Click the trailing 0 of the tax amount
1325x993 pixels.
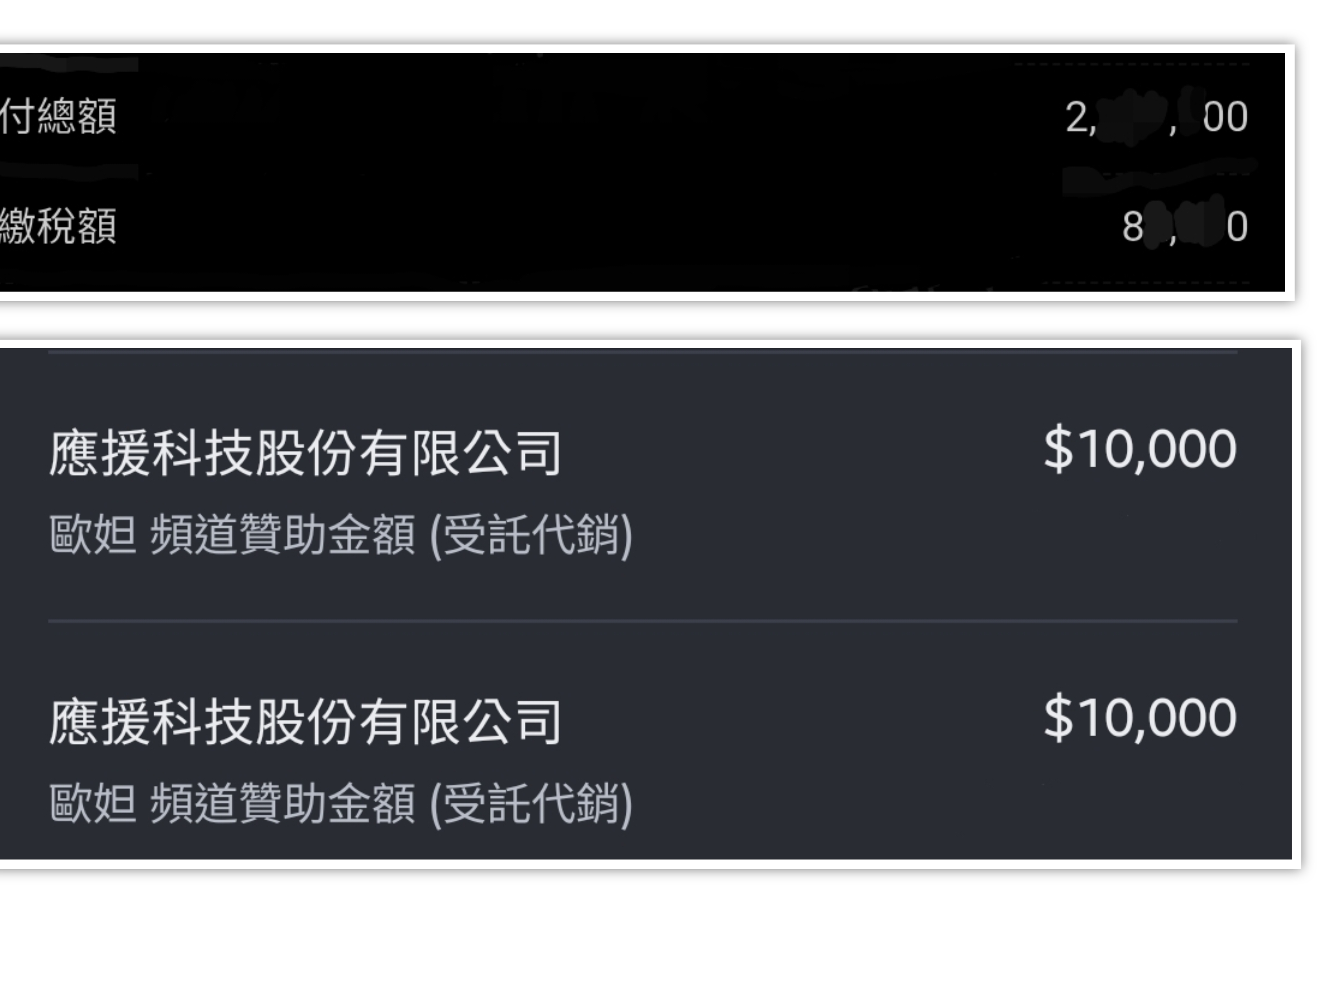[1237, 228]
